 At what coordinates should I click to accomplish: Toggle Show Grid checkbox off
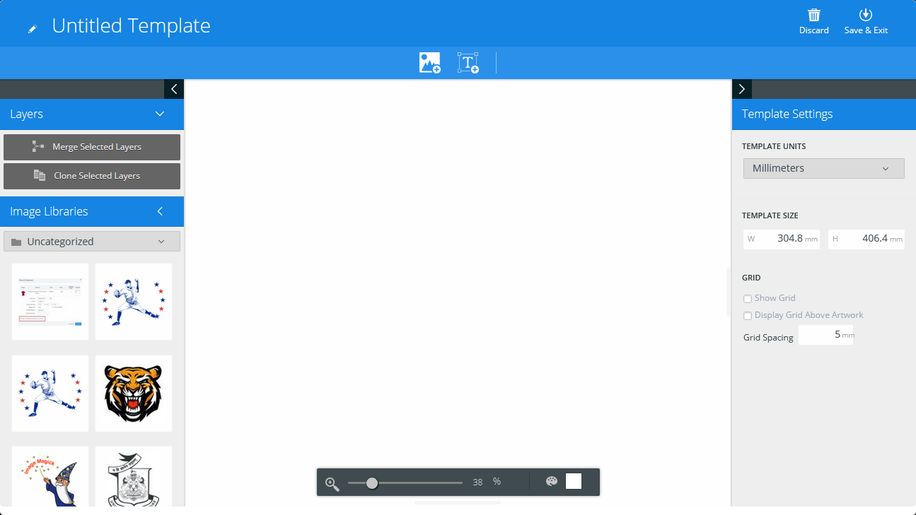[748, 298]
